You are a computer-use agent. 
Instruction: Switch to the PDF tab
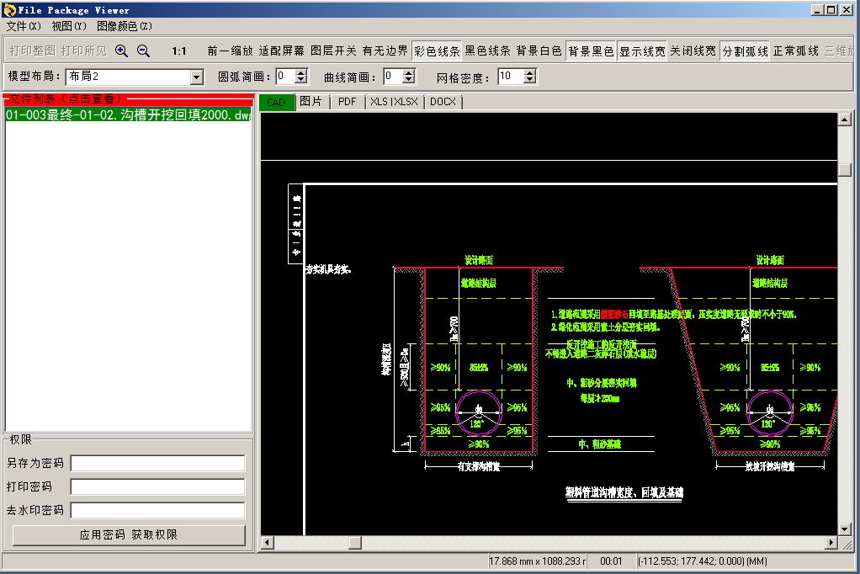tap(348, 102)
